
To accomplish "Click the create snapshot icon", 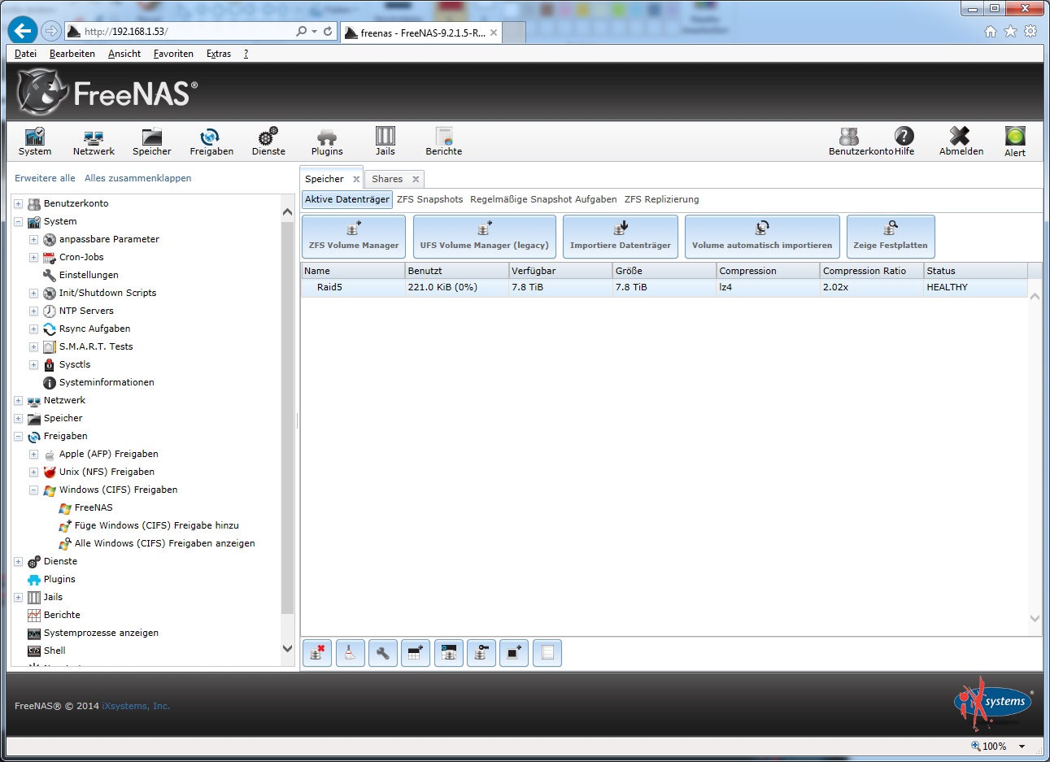I will point(514,653).
